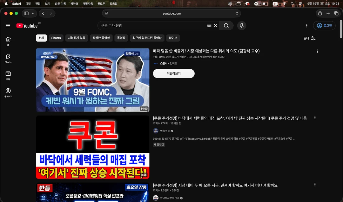This screenshot has height=202, width=343.
Task: Select the 최근에 업로드된 동영상 chip
Action: pos(147,38)
